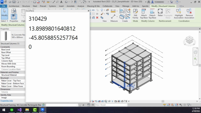Open the Switch Windows dropdown arrow
Screen dimensions: 201x113
[x=87, y=2]
